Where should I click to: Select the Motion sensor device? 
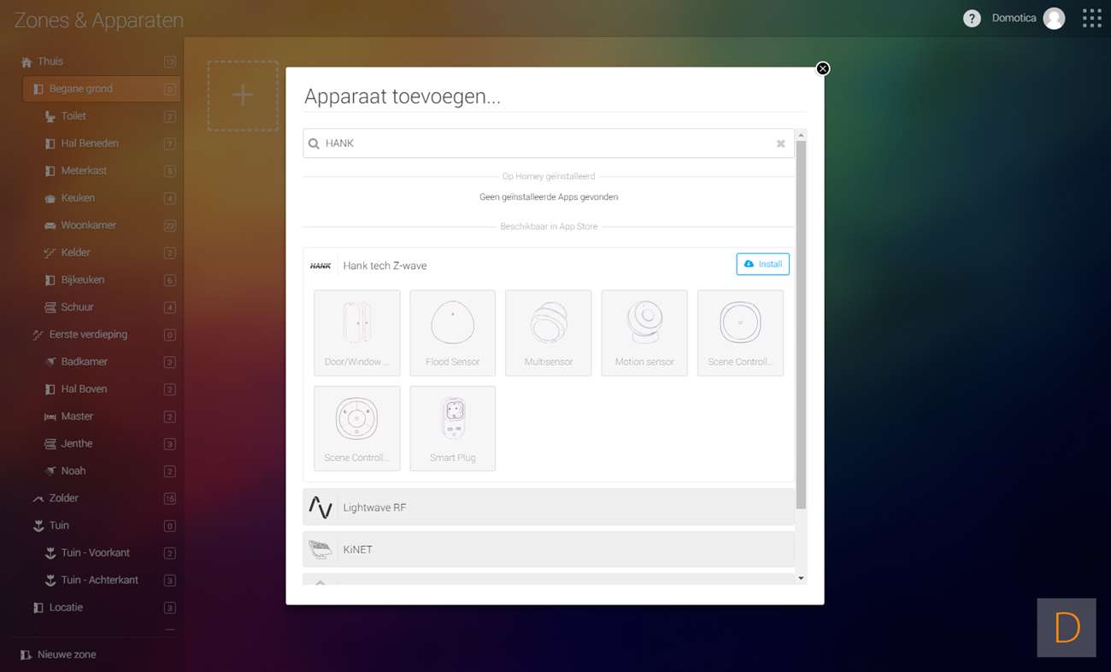[644, 333]
